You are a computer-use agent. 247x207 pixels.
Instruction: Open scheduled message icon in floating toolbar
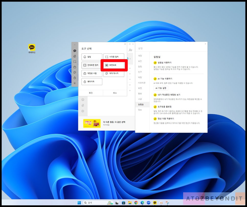(x=75, y=73)
